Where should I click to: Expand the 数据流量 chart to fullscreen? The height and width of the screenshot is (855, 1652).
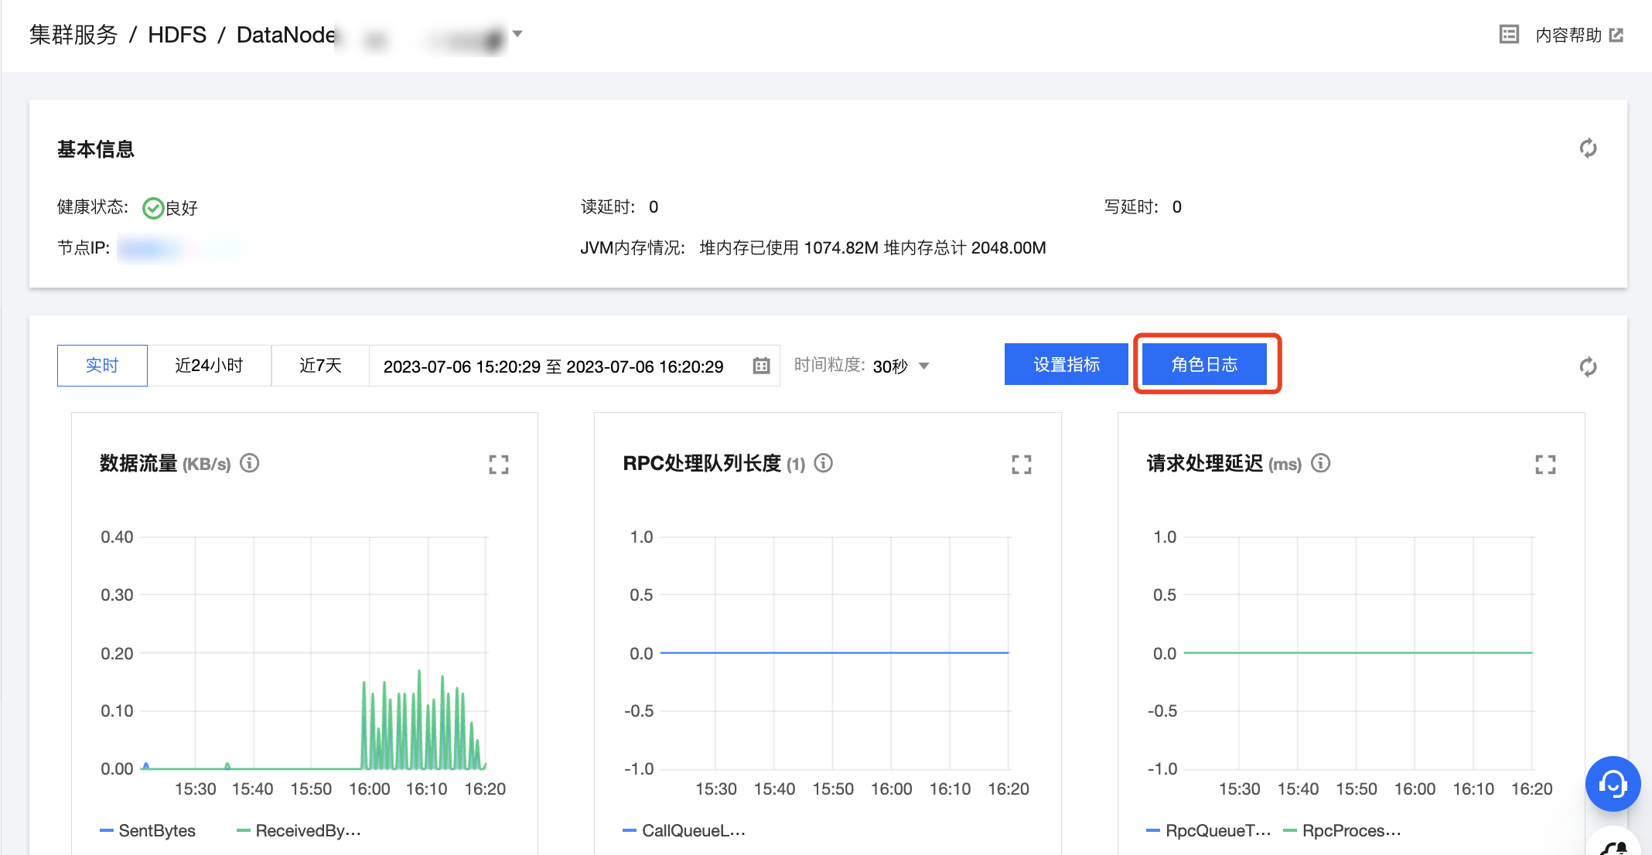click(x=499, y=464)
